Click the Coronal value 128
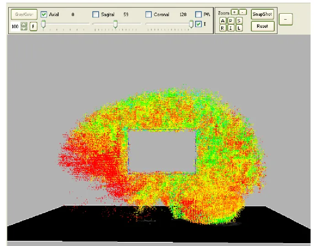 [183, 15]
